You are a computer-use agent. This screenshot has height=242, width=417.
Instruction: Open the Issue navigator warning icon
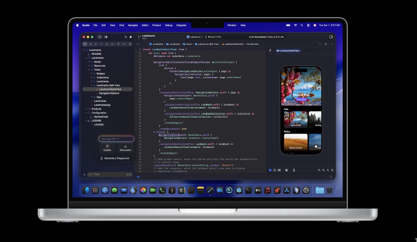click(107, 44)
